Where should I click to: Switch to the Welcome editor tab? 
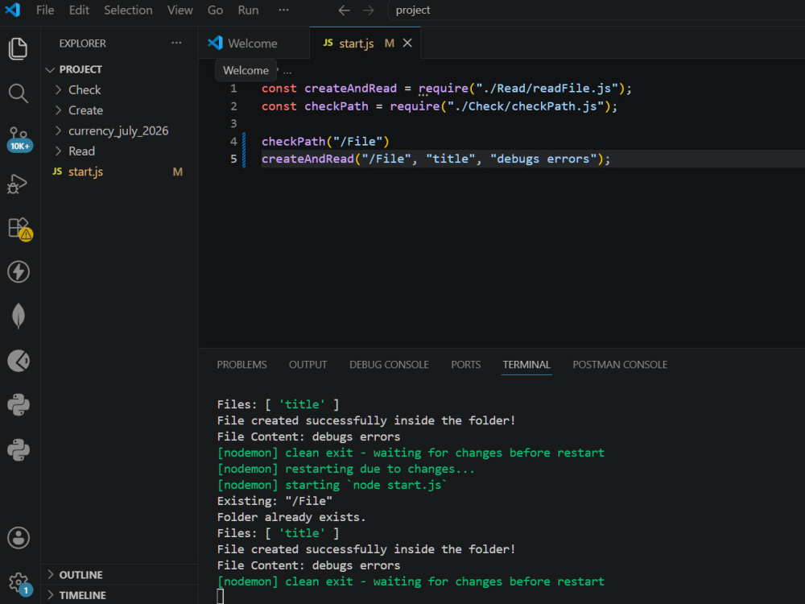pyautogui.click(x=254, y=43)
